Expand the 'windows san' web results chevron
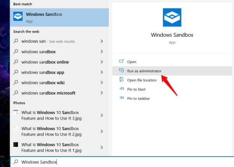Viewport: 234px width, 167px height. (102, 41)
